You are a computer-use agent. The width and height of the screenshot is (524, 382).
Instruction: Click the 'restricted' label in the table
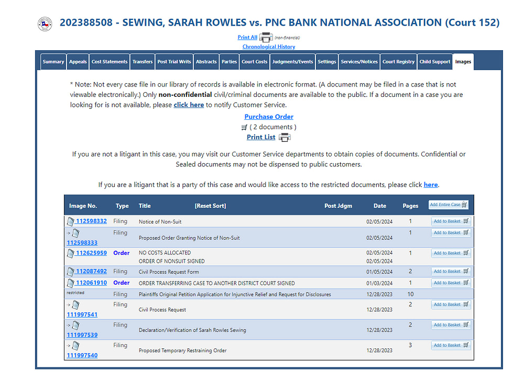click(x=75, y=293)
